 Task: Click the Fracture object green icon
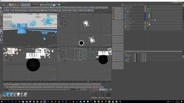click(x=62, y=8)
